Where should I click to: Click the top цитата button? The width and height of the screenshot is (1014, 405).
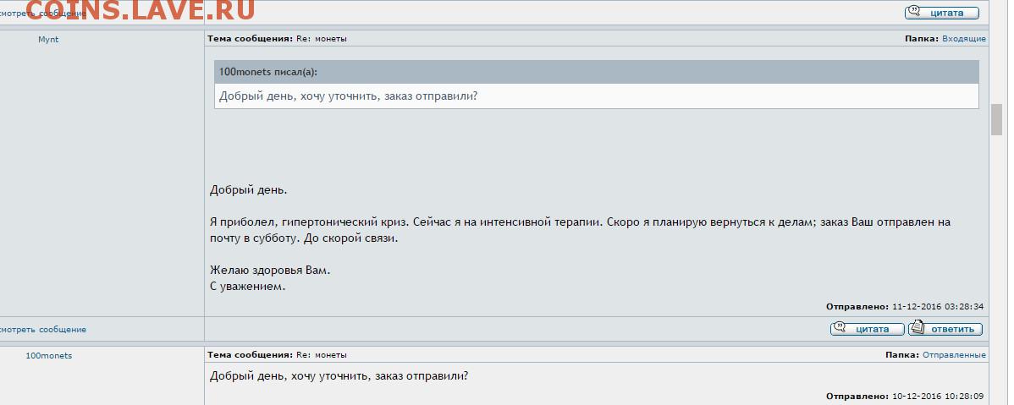click(941, 13)
